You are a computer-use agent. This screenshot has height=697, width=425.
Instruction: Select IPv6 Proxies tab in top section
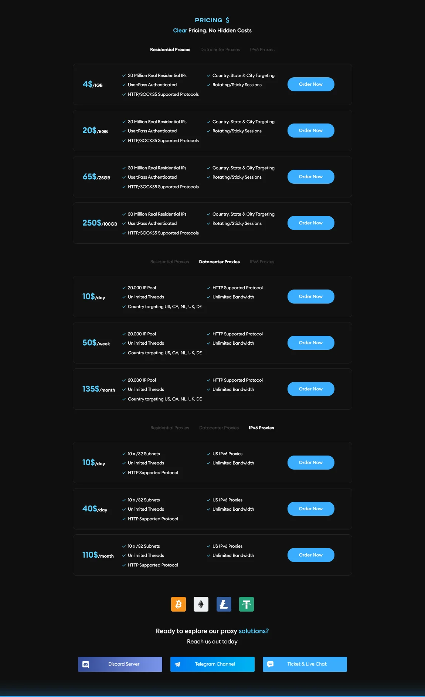coord(262,50)
